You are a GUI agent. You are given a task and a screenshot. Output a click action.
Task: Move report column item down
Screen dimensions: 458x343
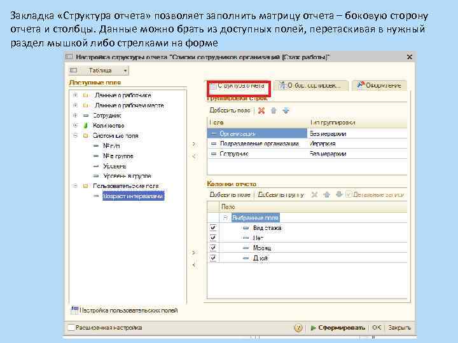tap(339, 194)
